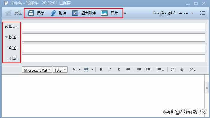Apply the text highlight ab button
The width and height of the screenshot is (210, 118).
86,69
